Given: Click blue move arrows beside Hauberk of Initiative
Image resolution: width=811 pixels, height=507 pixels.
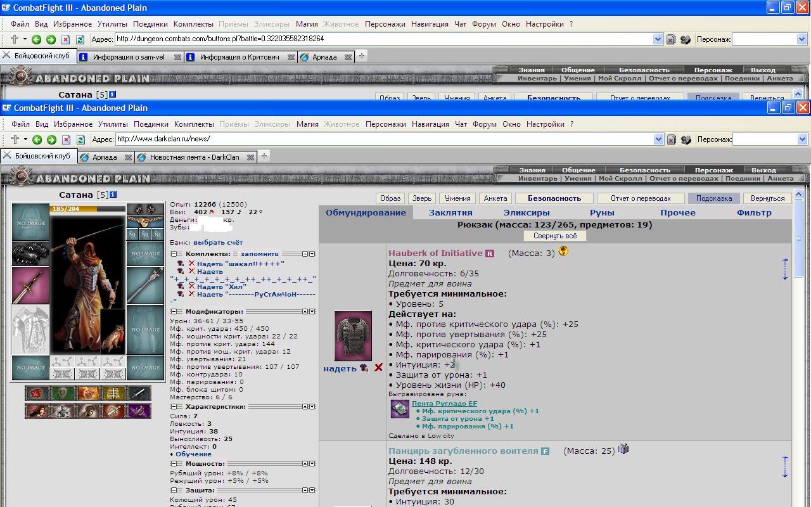Looking at the screenshot, I should (x=785, y=269).
